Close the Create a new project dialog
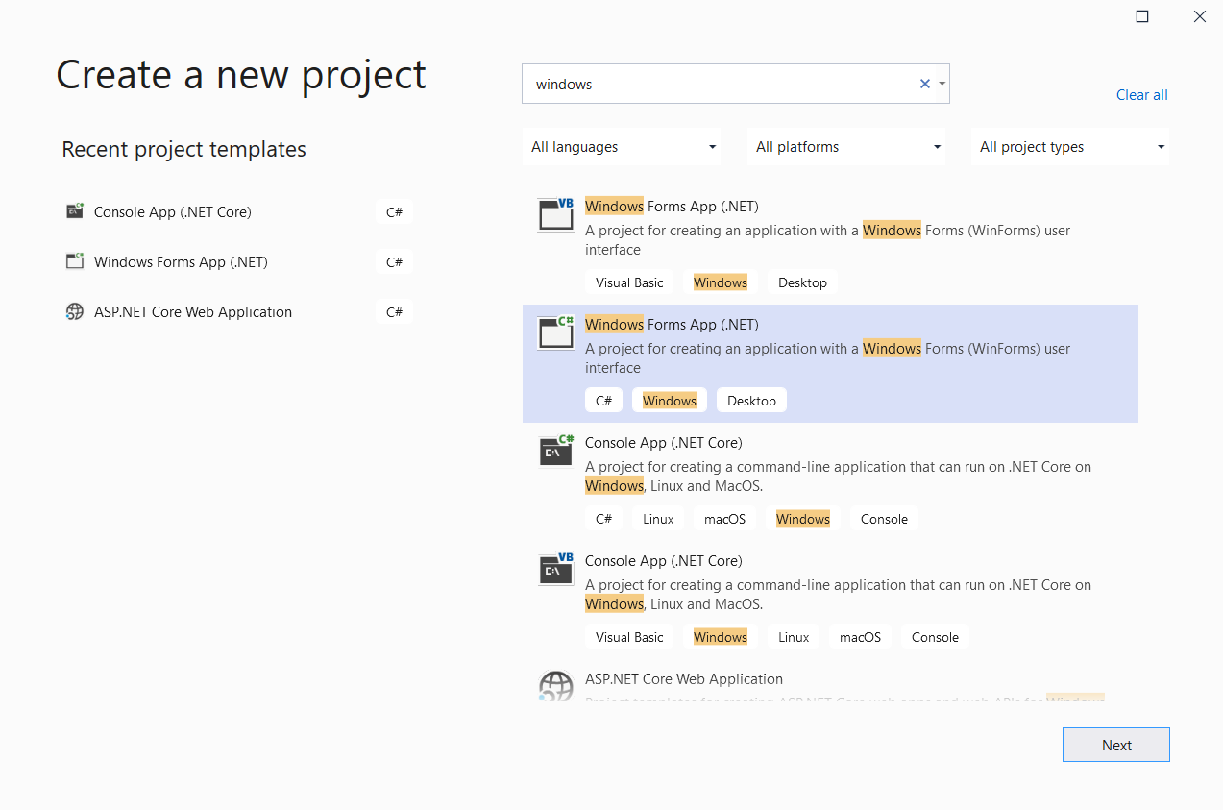This screenshot has width=1223, height=810. 1199,16
